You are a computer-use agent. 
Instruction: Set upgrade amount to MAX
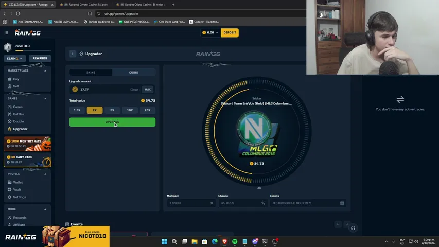148,90
